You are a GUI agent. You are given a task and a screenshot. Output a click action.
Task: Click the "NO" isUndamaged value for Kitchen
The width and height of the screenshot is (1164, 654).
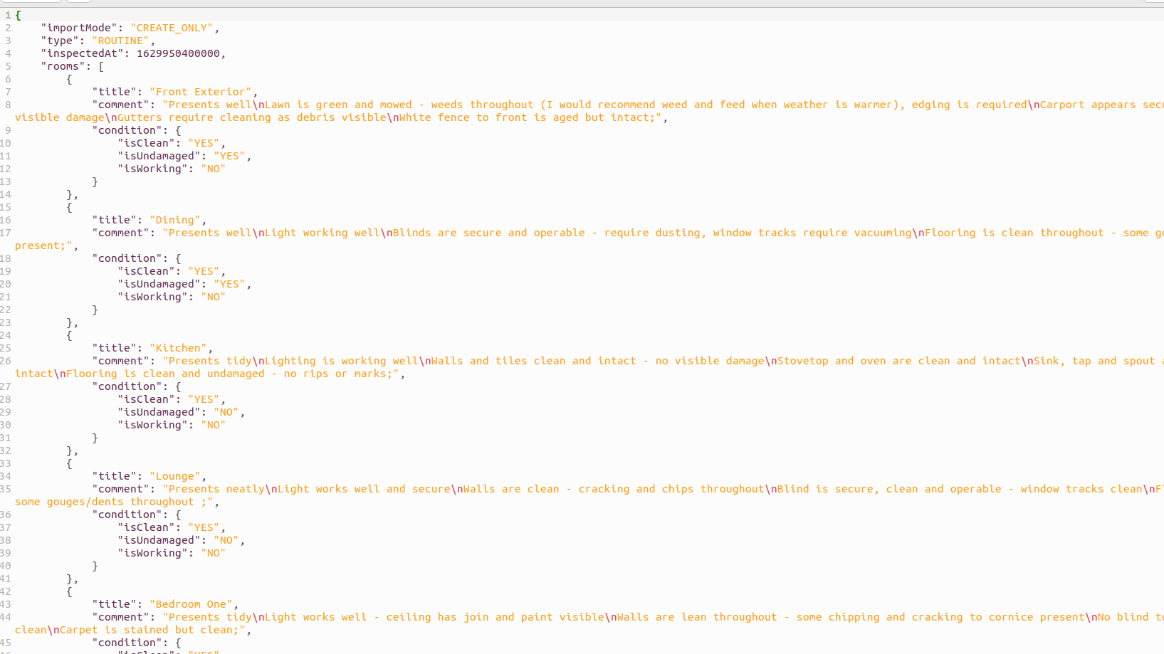226,412
